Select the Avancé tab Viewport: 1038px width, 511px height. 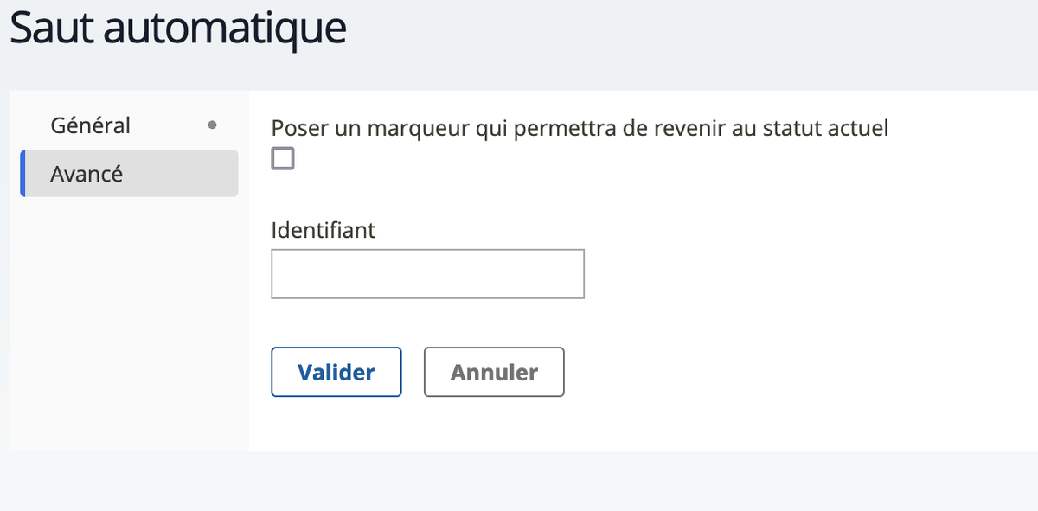point(87,174)
